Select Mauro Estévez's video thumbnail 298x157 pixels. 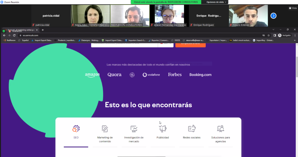pos(249,16)
